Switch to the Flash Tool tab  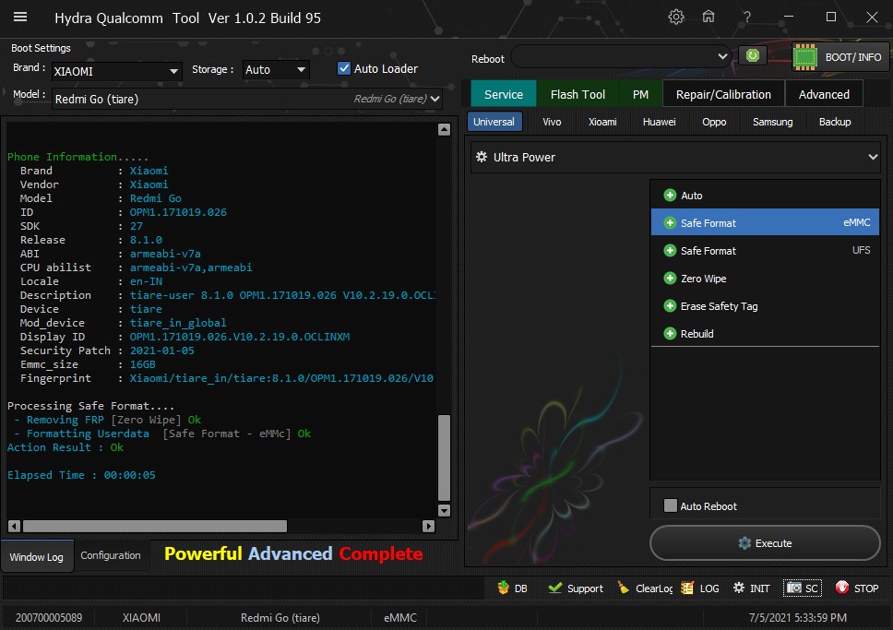[577, 95]
